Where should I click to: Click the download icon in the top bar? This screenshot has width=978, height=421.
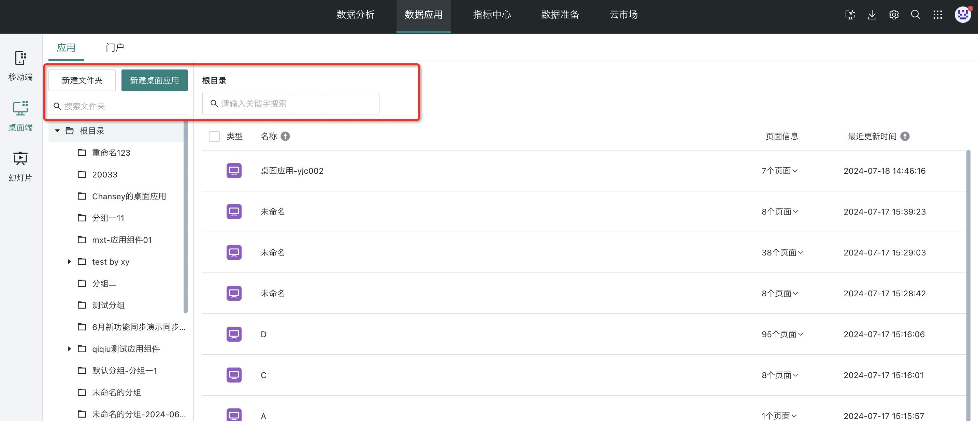tap(872, 15)
